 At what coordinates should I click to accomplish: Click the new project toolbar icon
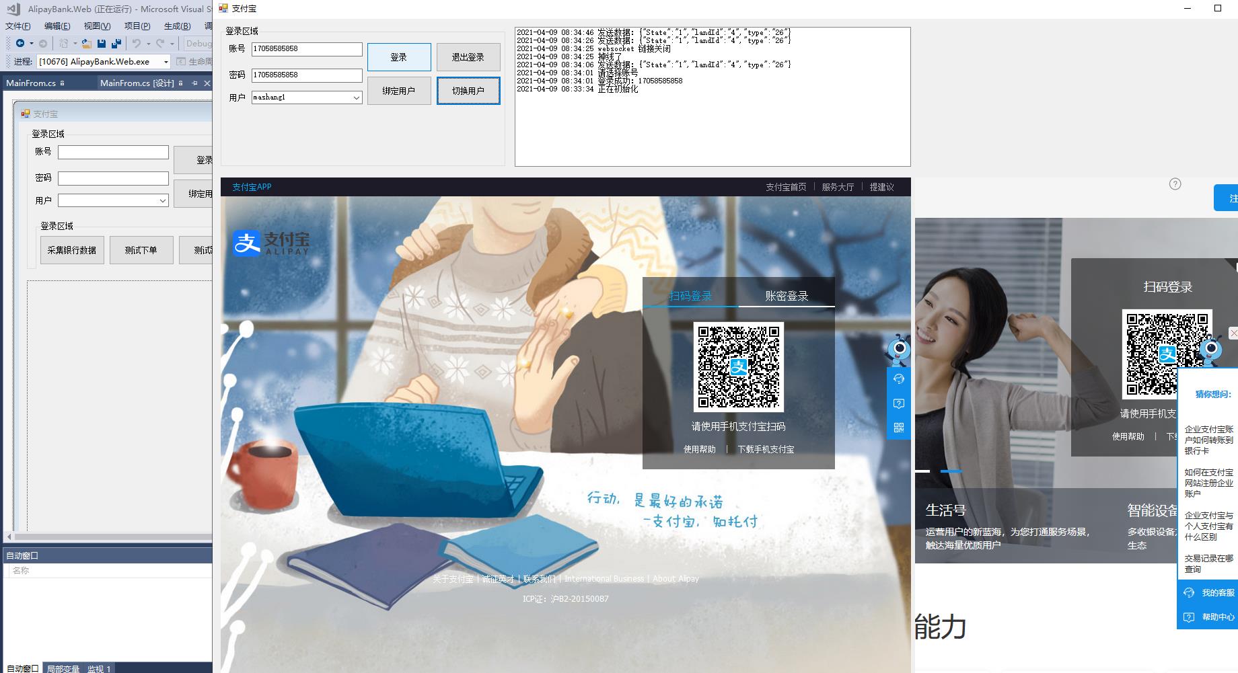[64, 43]
